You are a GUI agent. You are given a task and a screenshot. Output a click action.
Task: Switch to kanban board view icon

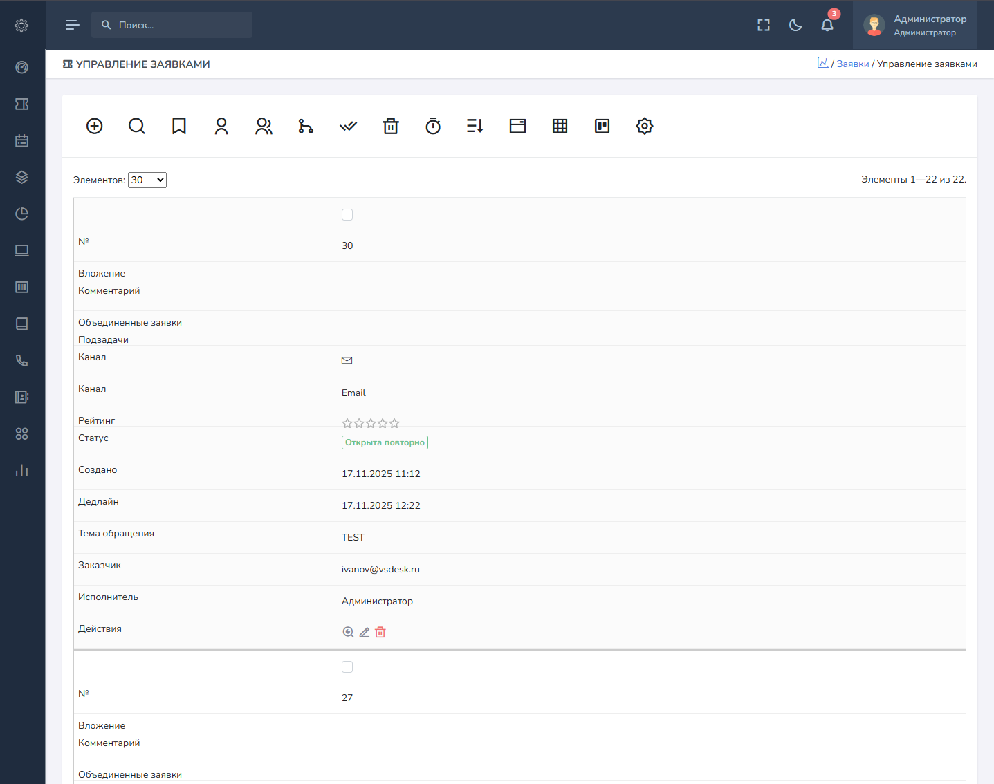point(602,126)
